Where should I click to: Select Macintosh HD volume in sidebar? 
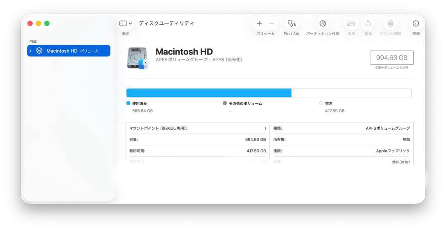click(69, 51)
